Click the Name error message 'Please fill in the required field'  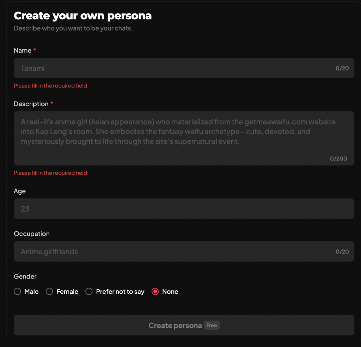click(50, 86)
